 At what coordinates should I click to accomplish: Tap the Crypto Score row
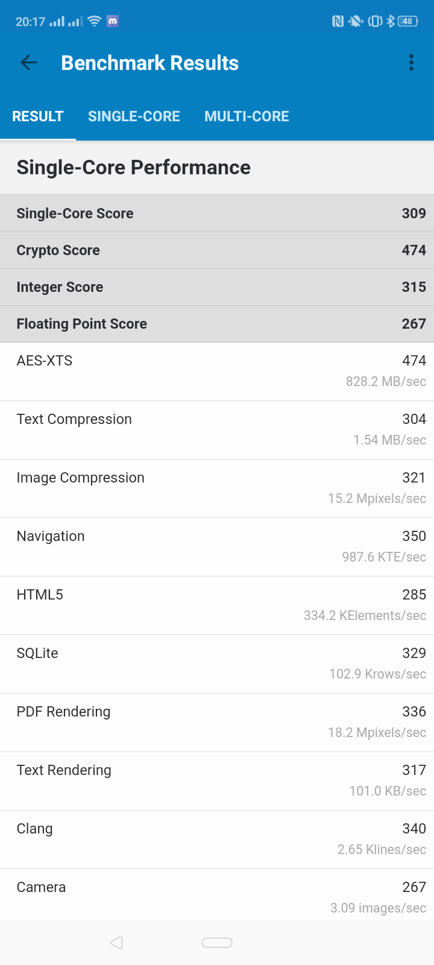217,250
